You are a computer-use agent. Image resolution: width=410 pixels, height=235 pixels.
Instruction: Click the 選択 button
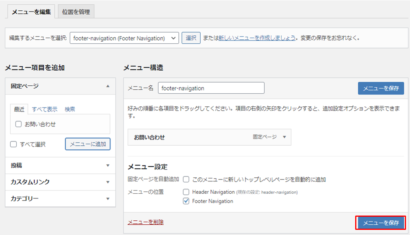point(191,38)
